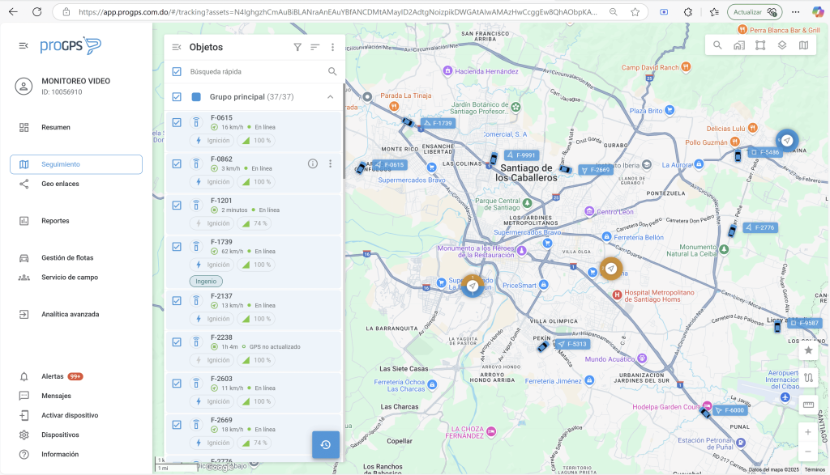Open the Información help page
The image size is (830, 475).
click(x=76, y=455)
